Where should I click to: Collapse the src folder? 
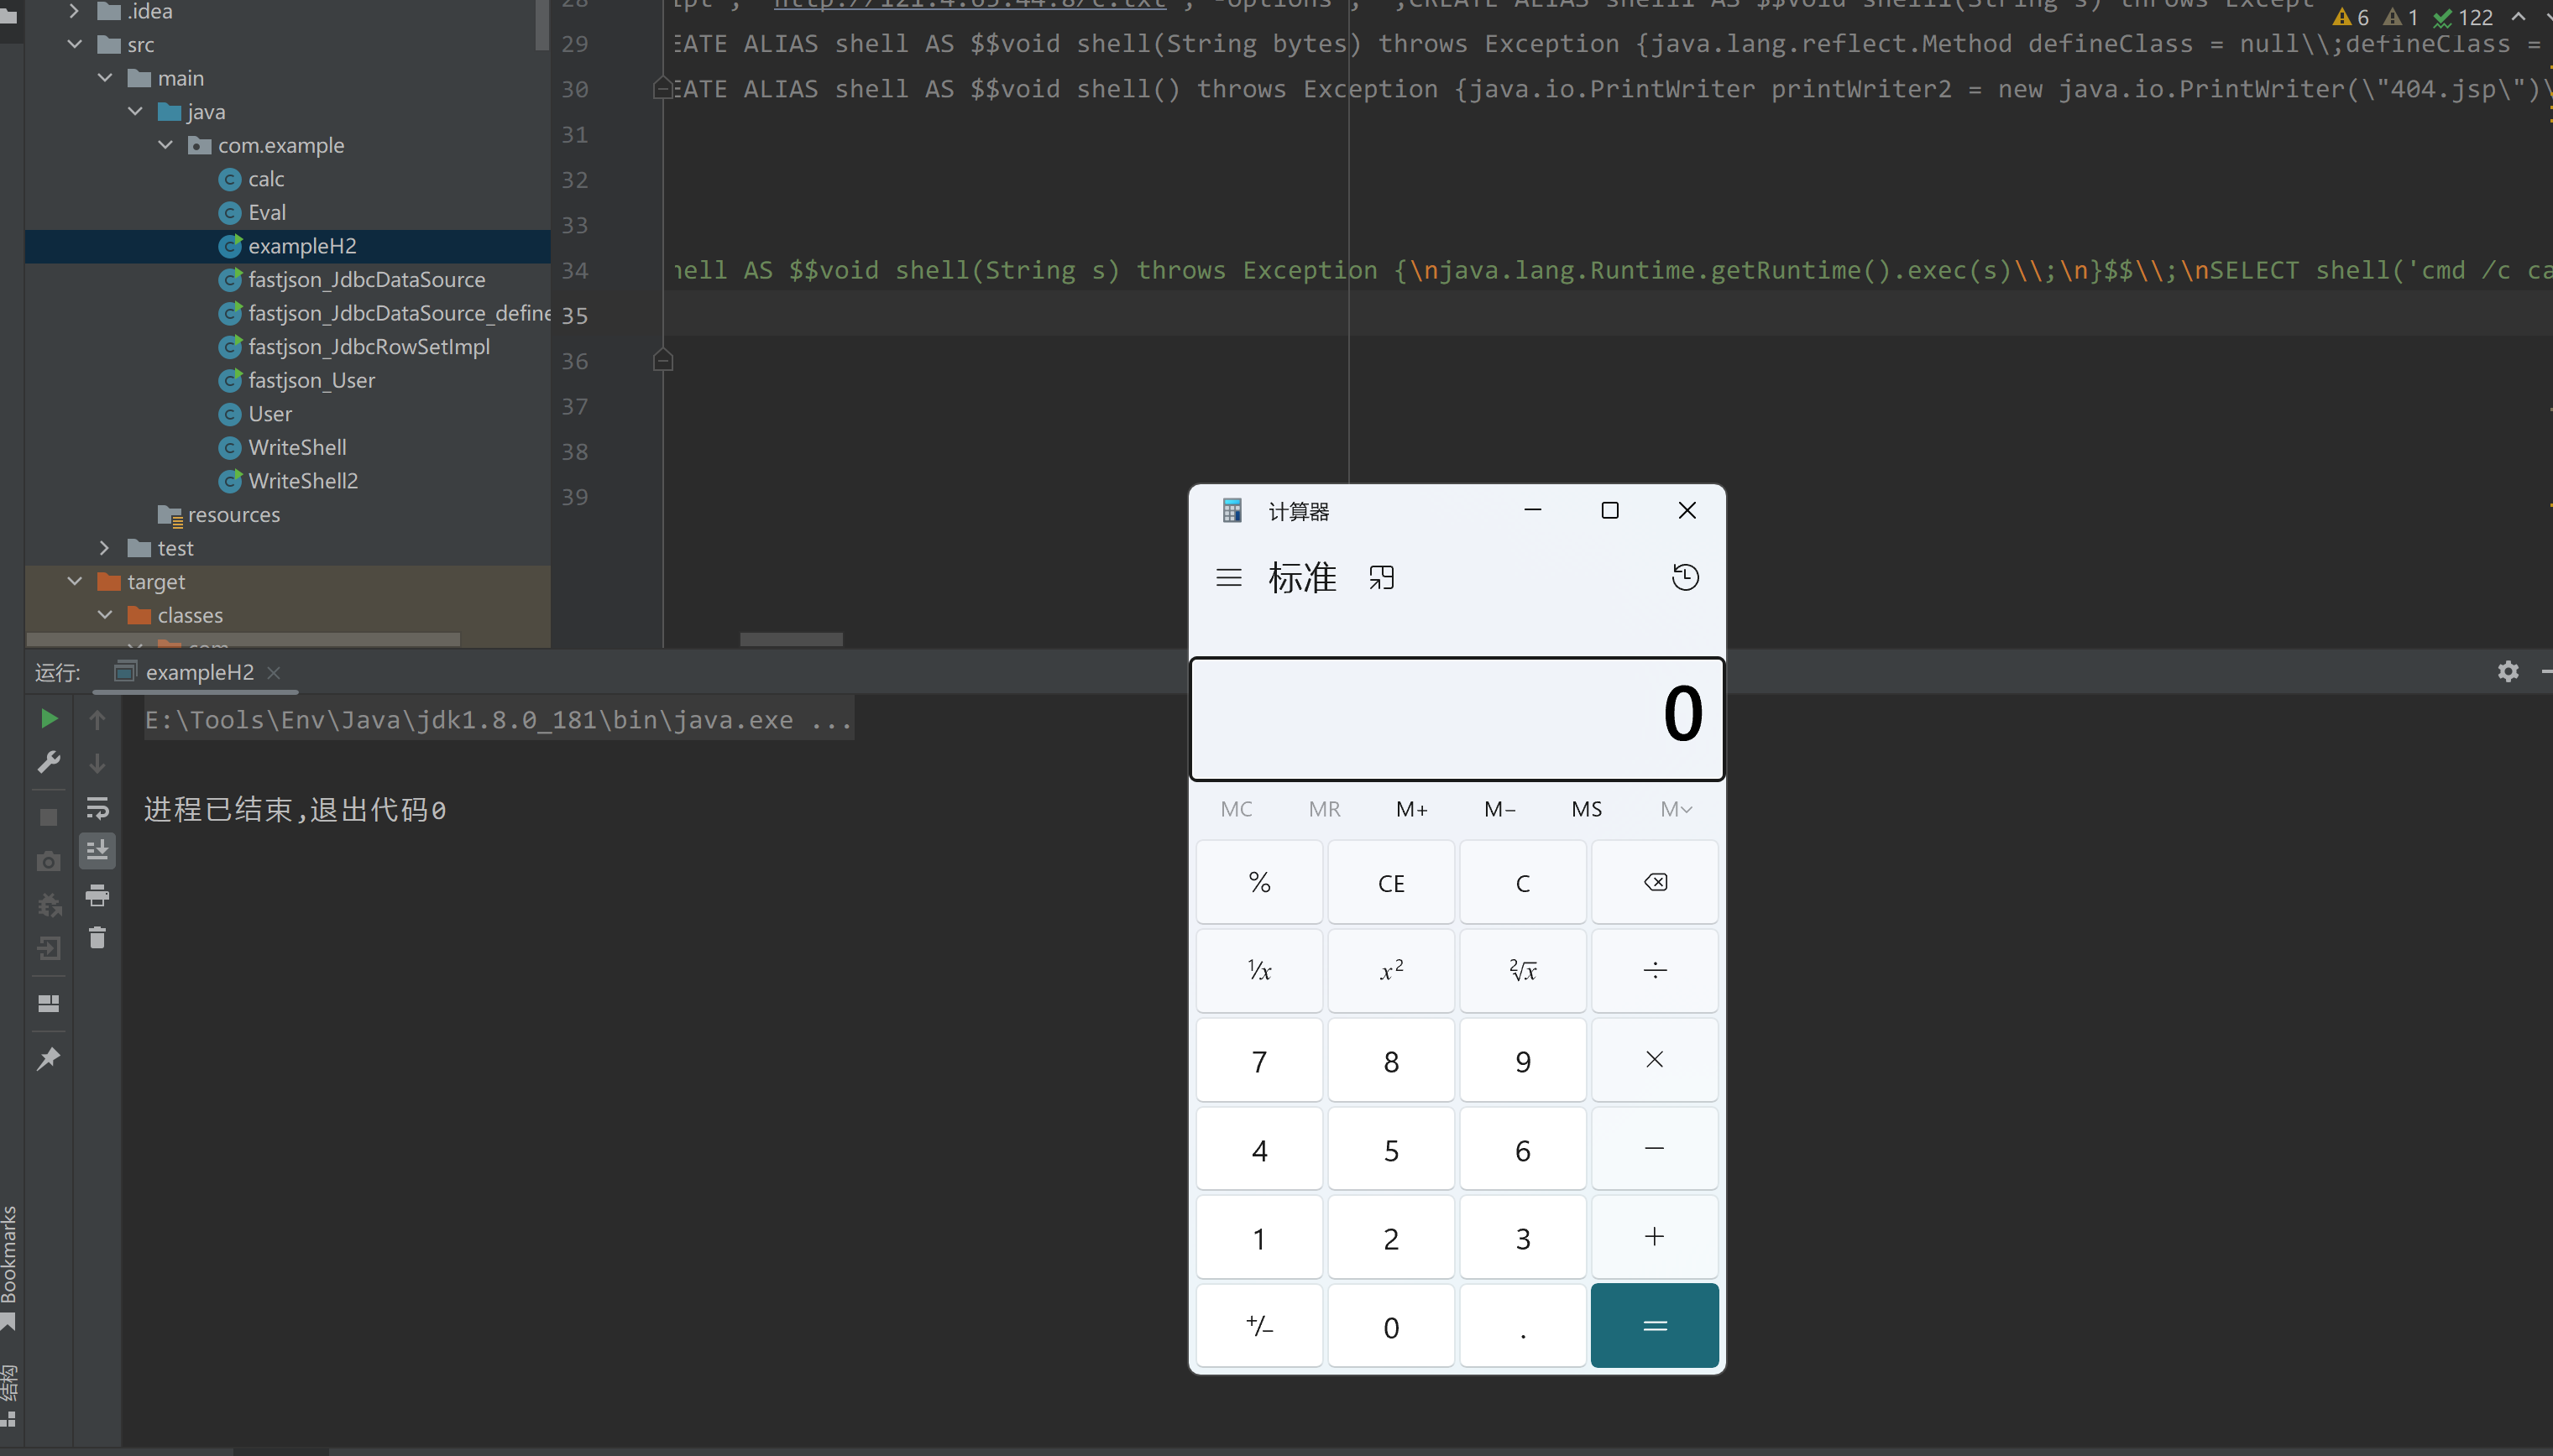75,44
